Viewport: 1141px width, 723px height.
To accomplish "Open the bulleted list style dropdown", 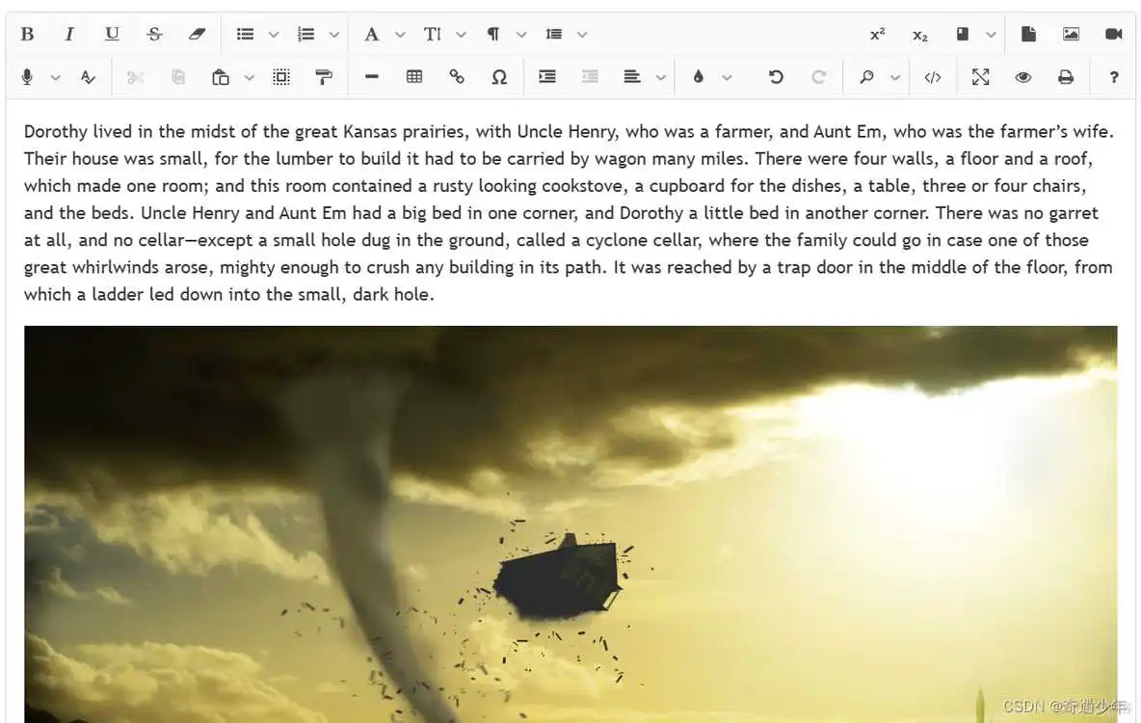I will coord(274,35).
